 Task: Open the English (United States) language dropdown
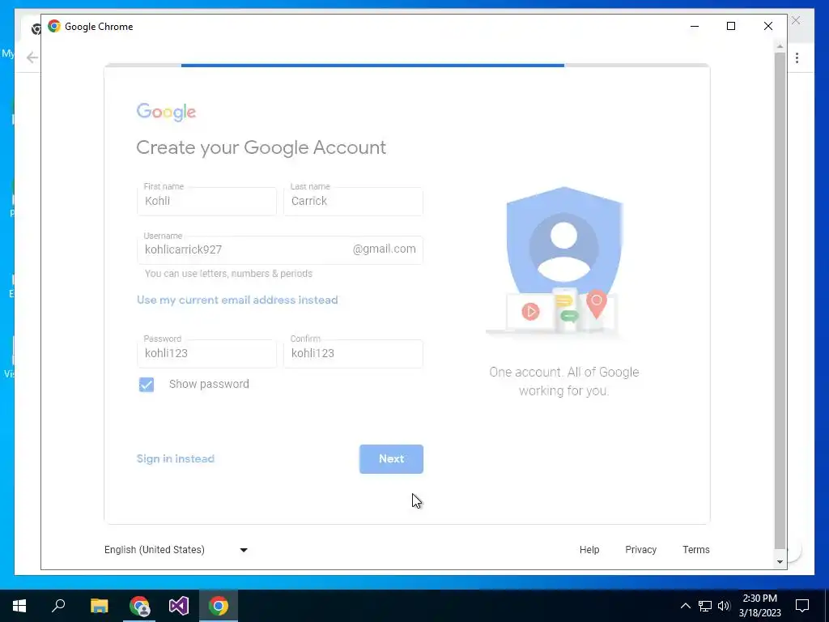(176, 550)
